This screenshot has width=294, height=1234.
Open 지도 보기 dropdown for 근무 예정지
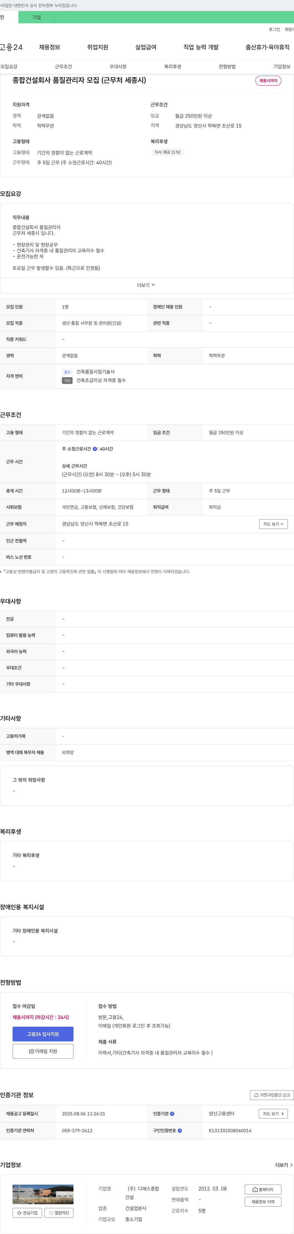[273, 524]
